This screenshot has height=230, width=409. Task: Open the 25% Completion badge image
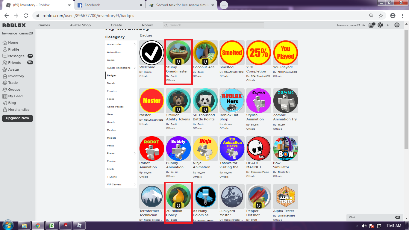point(259,53)
